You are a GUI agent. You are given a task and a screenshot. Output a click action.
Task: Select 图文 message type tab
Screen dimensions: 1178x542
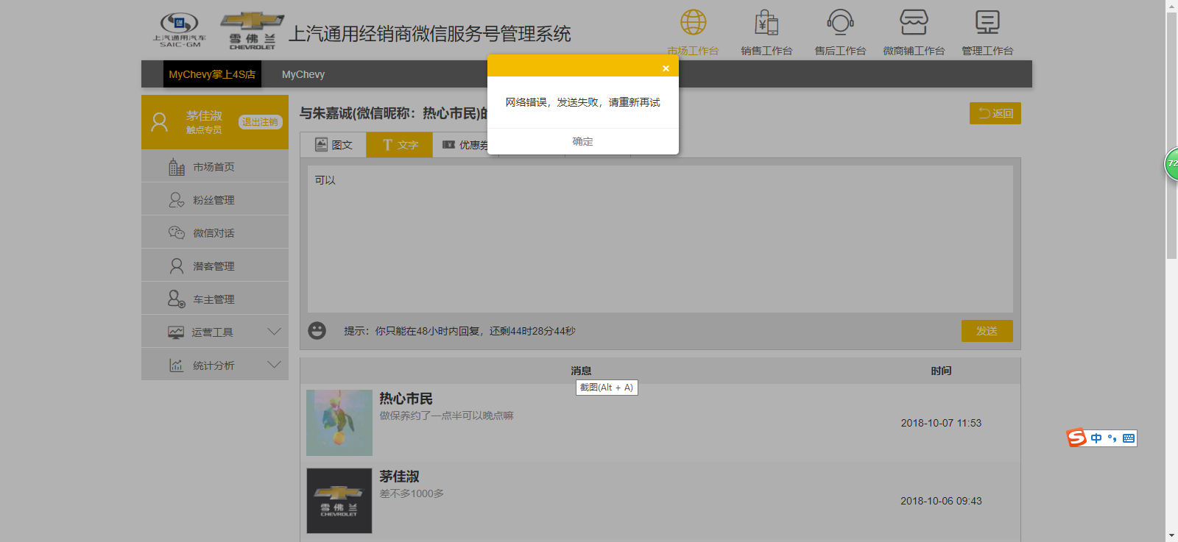[334, 145]
